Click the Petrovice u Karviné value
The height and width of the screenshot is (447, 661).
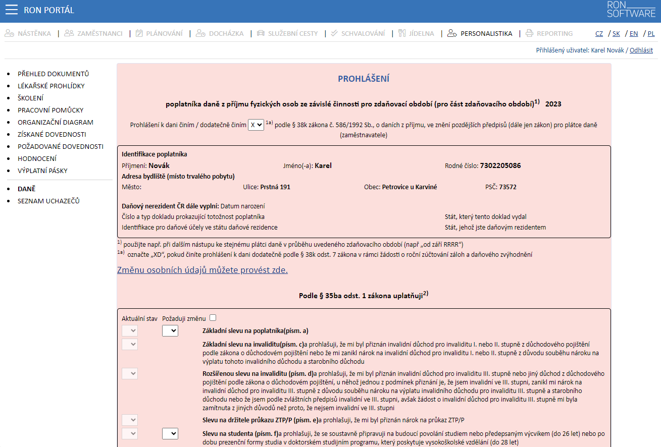[x=410, y=187]
